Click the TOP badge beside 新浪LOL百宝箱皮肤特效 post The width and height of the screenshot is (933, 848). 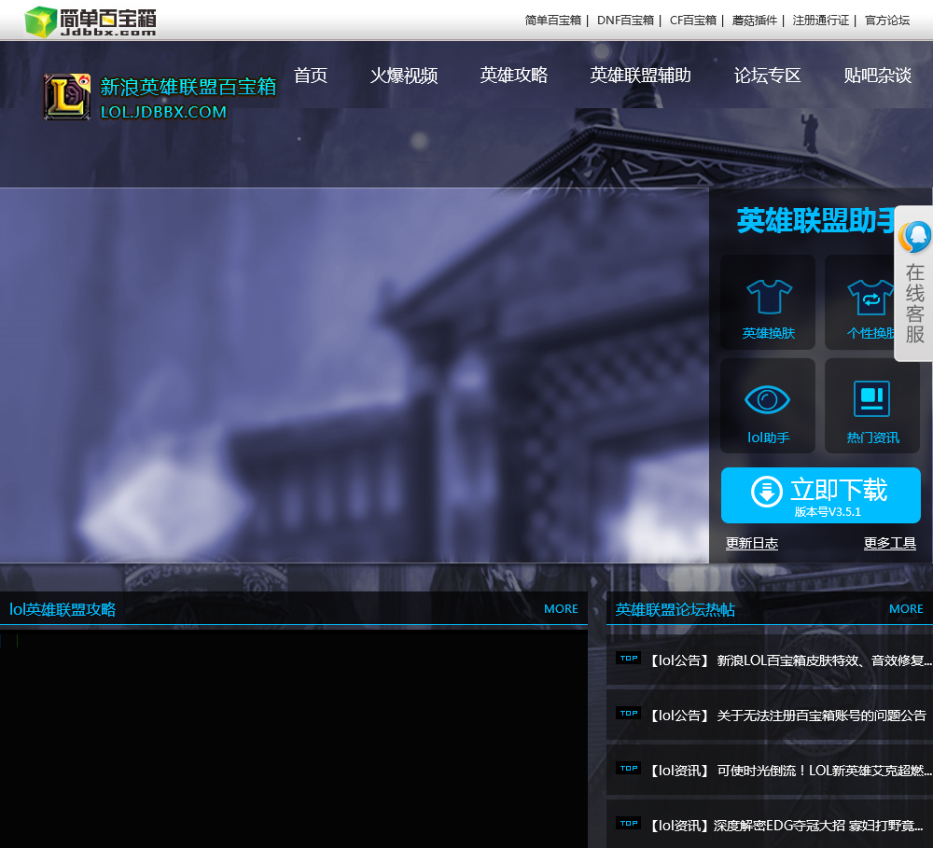(628, 659)
